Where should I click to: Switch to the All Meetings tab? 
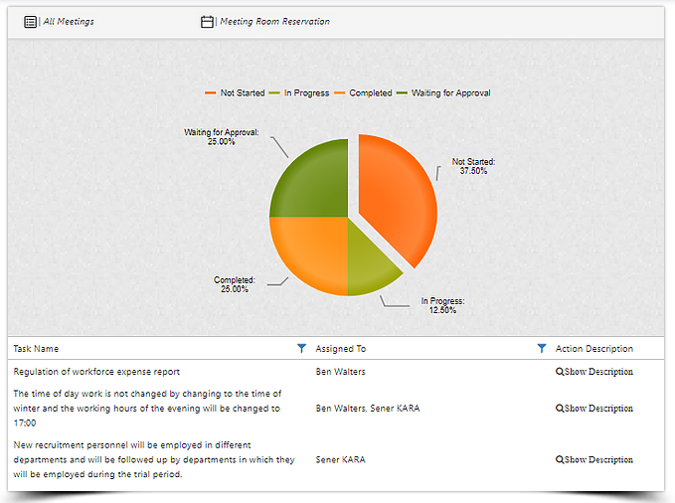pos(69,21)
